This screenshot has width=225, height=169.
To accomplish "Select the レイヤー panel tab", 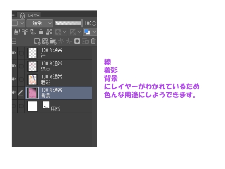I will pyautogui.click(x=29, y=15).
